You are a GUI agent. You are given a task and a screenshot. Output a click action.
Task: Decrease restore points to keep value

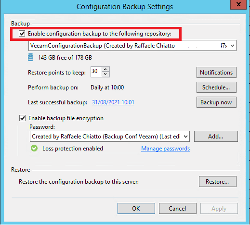[x=105, y=74]
